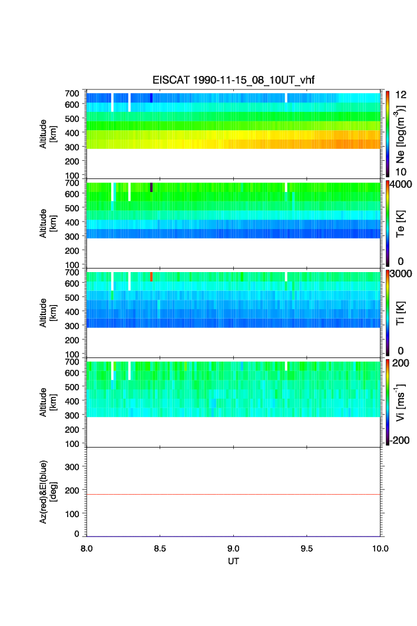Click the 0 minimum on Te color bar
This screenshot has width=417, height=626.
point(401,261)
